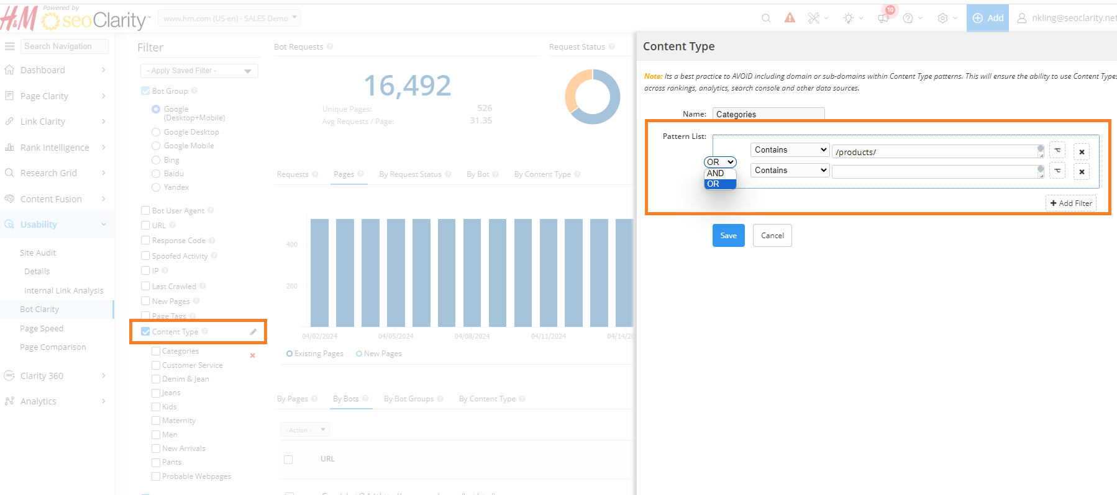Click the pencil edit icon beside Content Type
Viewport: 1117px width, 495px height.
click(x=253, y=332)
